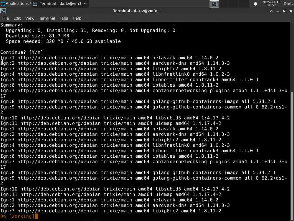
Task: Click the 'Summary:' line
Action: point(11,25)
